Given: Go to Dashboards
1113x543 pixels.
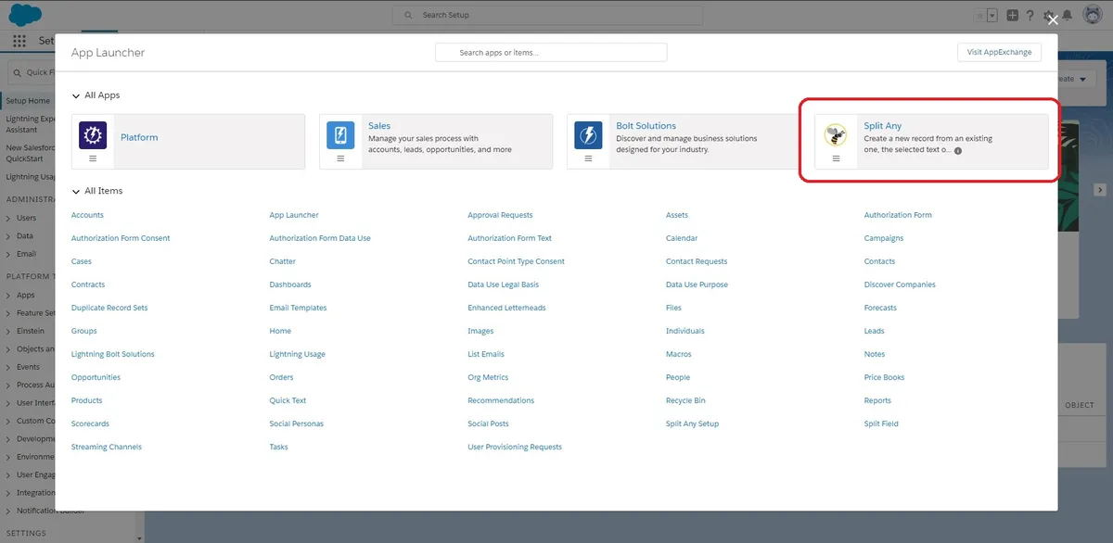Looking at the screenshot, I should 290,284.
